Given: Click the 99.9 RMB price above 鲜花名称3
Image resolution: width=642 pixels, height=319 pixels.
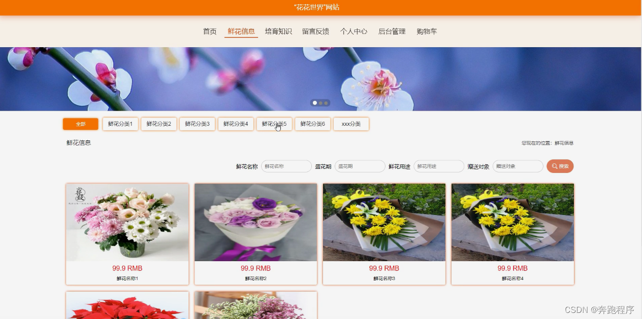Looking at the screenshot, I should tap(384, 268).
